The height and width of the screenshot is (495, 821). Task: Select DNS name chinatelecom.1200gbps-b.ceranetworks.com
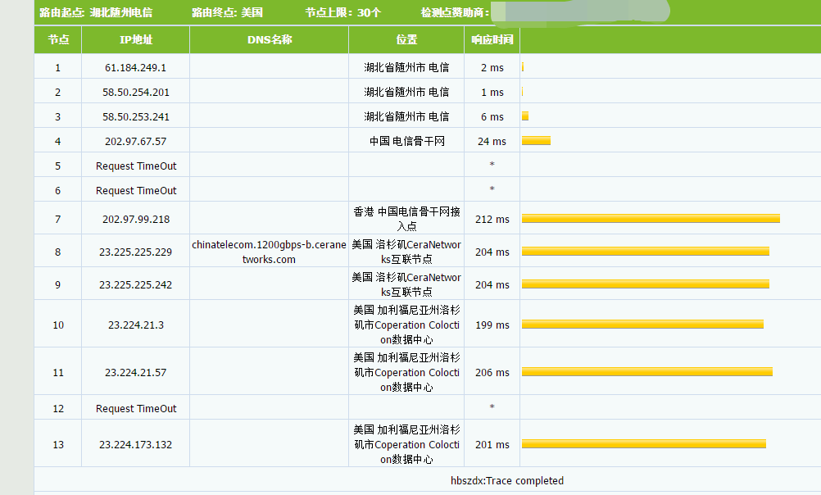point(269,252)
